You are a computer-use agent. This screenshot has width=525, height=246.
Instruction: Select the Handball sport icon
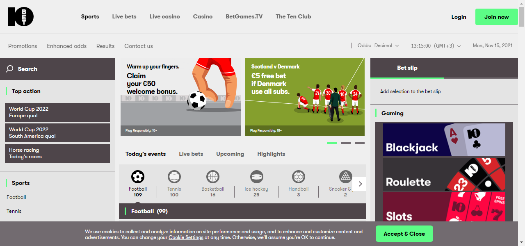coord(299,177)
